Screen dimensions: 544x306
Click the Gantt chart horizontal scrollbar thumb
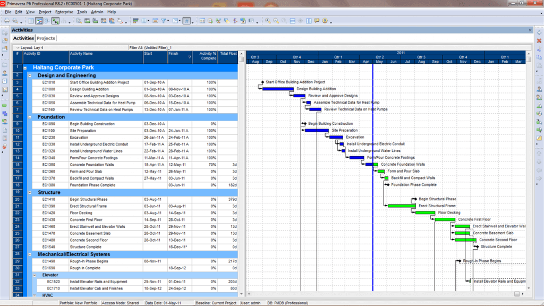tap(517, 294)
